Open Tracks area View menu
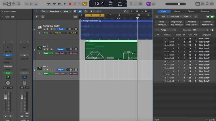Viewport: 216px width, 121px height. point(67,11)
